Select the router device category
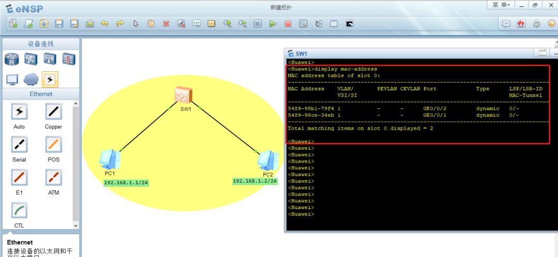This screenshot has width=558, height=257. coord(12,59)
